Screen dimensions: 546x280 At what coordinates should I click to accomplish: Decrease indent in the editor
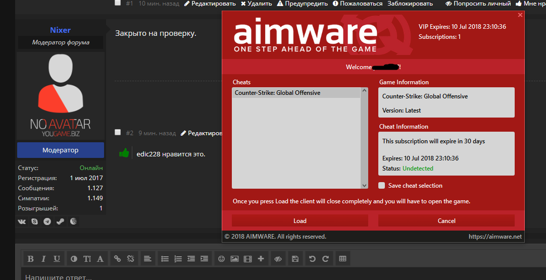pyautogui.click(x=191, y=259)
